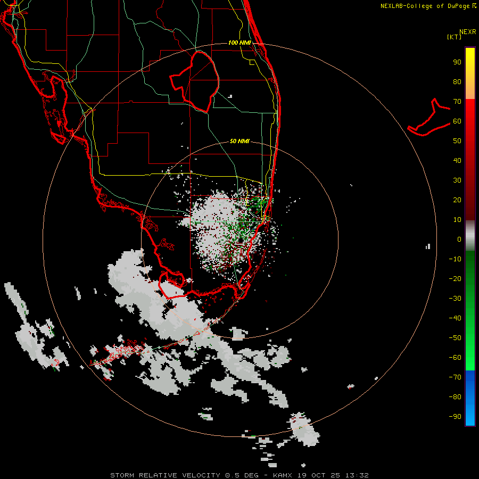Select the 100 NMI range ring label
The image size is (479, 479).
(x=240, y=43)
